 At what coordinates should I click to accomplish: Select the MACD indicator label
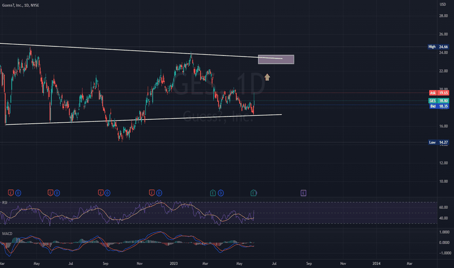(7, 233)
